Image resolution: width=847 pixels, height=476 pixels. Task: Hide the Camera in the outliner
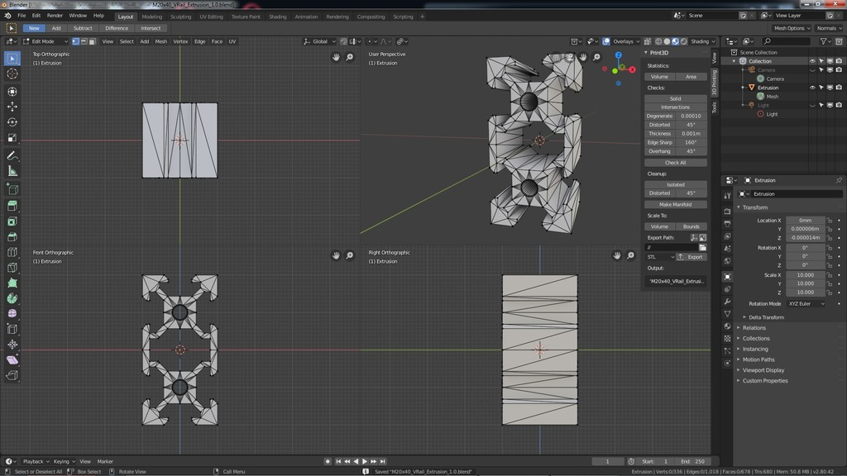812,69
